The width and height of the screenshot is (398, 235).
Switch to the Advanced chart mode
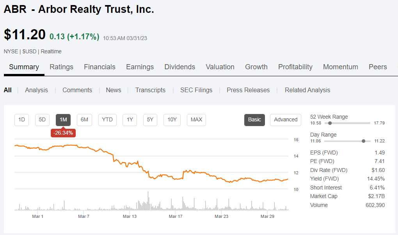pyautogui.click(x=285, y=120)
